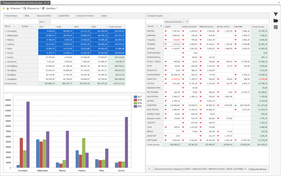Click the 2019 column header in left pivot

[x=82, y=27]
